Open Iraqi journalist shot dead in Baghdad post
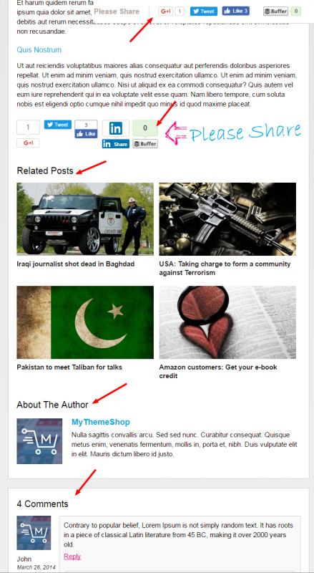 click(76, 264)
